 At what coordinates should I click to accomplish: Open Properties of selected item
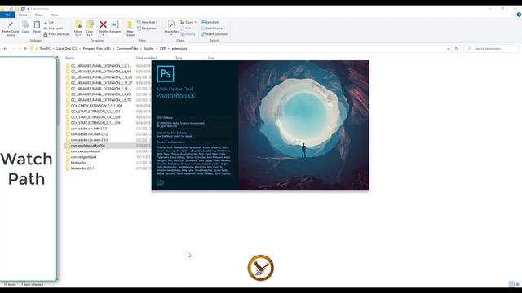[171, 28]
